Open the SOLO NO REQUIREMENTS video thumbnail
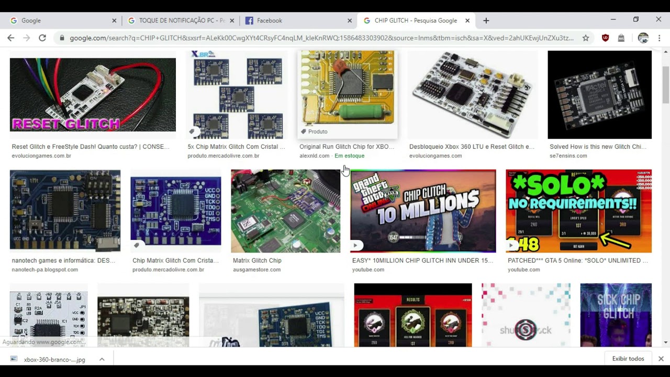This screenshot has height=377, width=670. (579, 211)
